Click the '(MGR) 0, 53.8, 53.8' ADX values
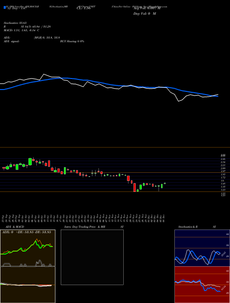230x303 pixels. point(46,38)
